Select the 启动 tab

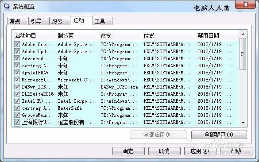point(81,21)
